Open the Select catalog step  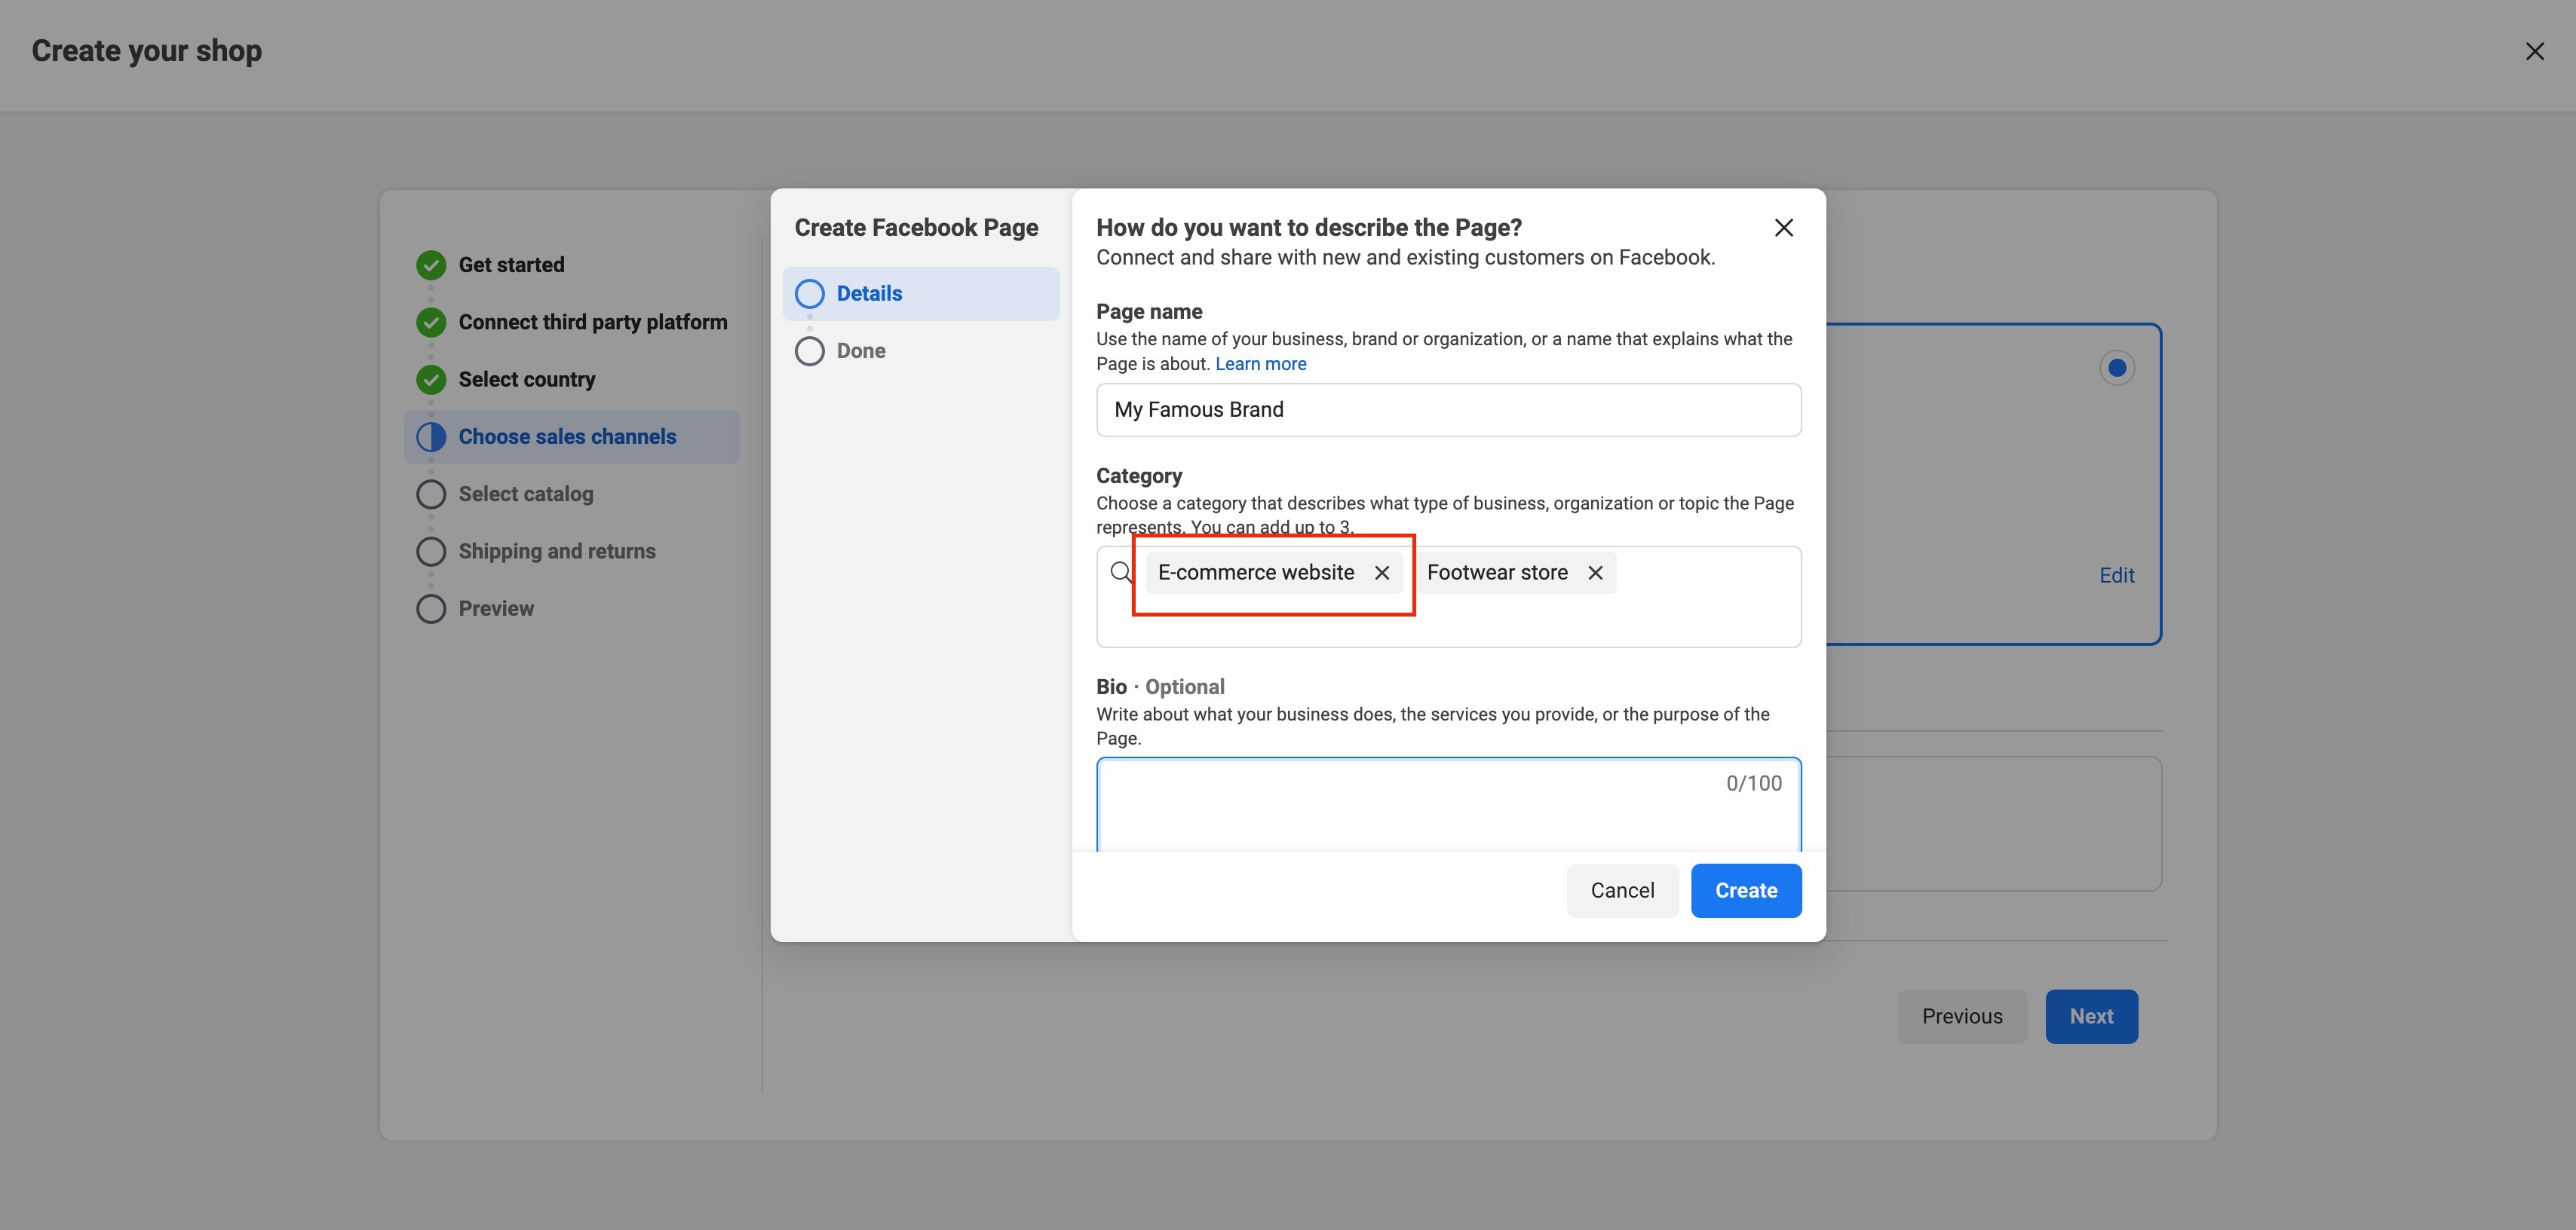(525, 494)
